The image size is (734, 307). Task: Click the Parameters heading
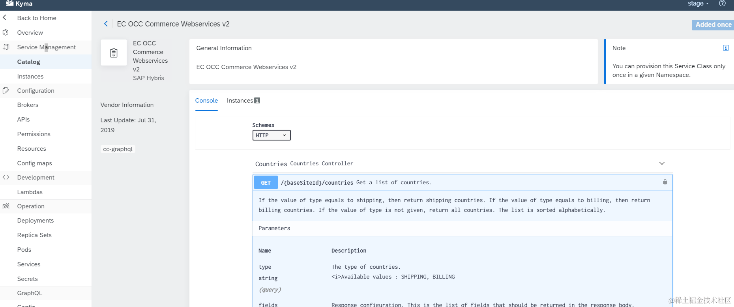tap(274, 228)
